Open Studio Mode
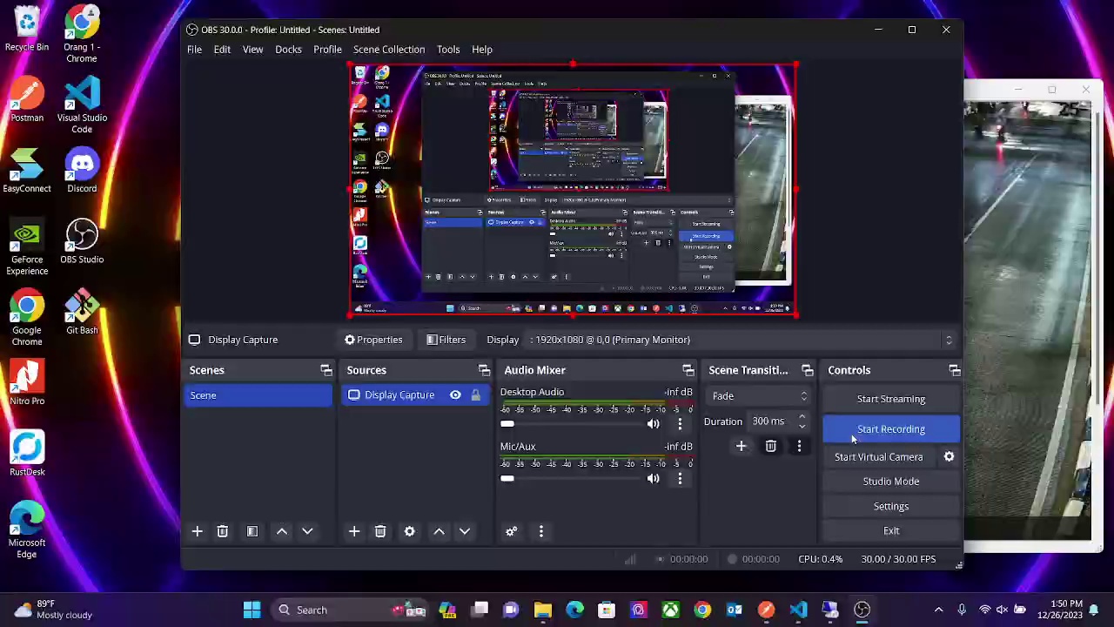Screen dimensions: 1114x627 point(890,482)
